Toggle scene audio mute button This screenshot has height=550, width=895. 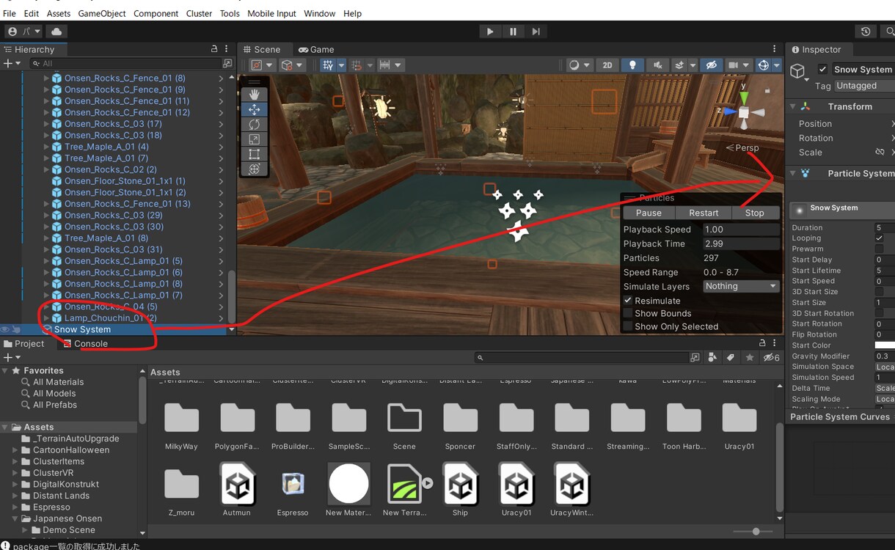(x=656, y=65)
